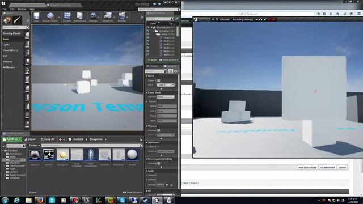The image size is (363, 204).
Task: Navigate back with Content Browser arrow
Action: [x=60, y=139]
